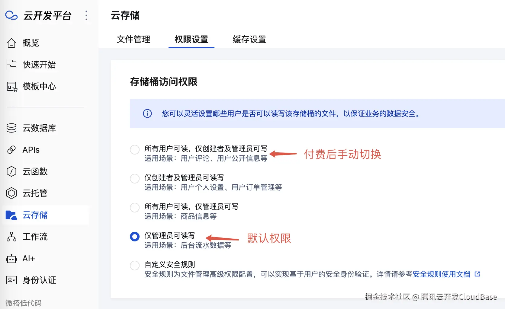Screen dimensions: 505x309
Task: Open the 云数据库 section in sidebar
Action: (39, 128)
